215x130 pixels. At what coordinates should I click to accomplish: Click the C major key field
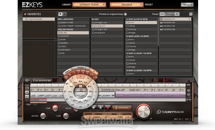coord(94,117)
